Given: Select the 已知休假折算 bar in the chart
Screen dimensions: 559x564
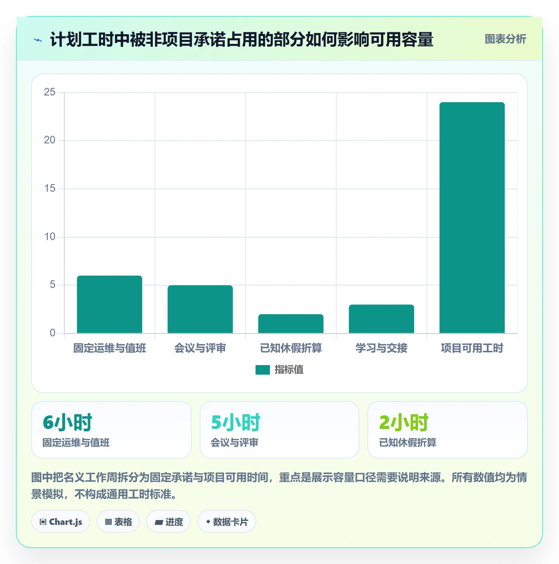Looking at the screenshot, I should click(291, 324).
